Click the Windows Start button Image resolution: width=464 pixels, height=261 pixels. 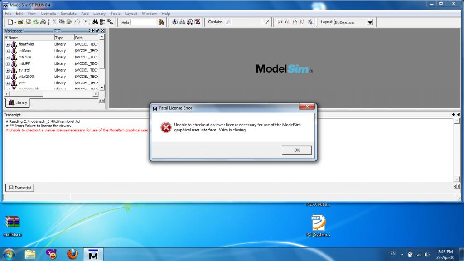pyautogui.click(x=9, y=254)
